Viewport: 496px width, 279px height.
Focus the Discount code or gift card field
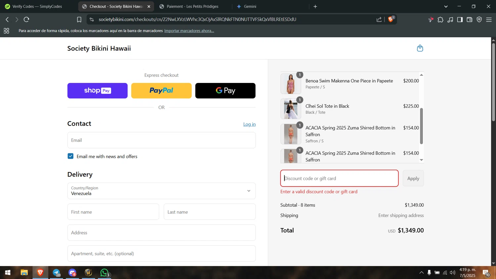pos(339,179)
